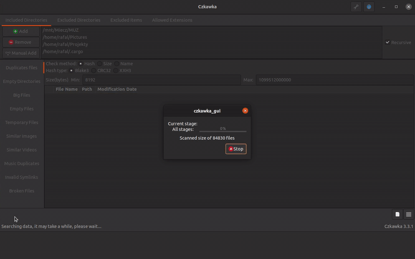Add an included directory
Image resolution: width=415 pixels, height=259 pixels.
tap(21, 31)
